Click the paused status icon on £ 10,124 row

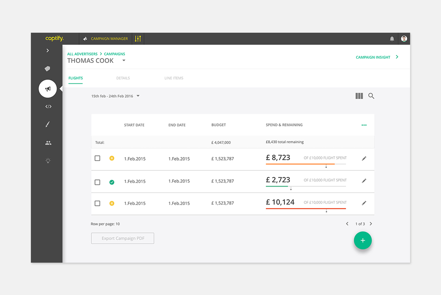[x=112, y=203]
